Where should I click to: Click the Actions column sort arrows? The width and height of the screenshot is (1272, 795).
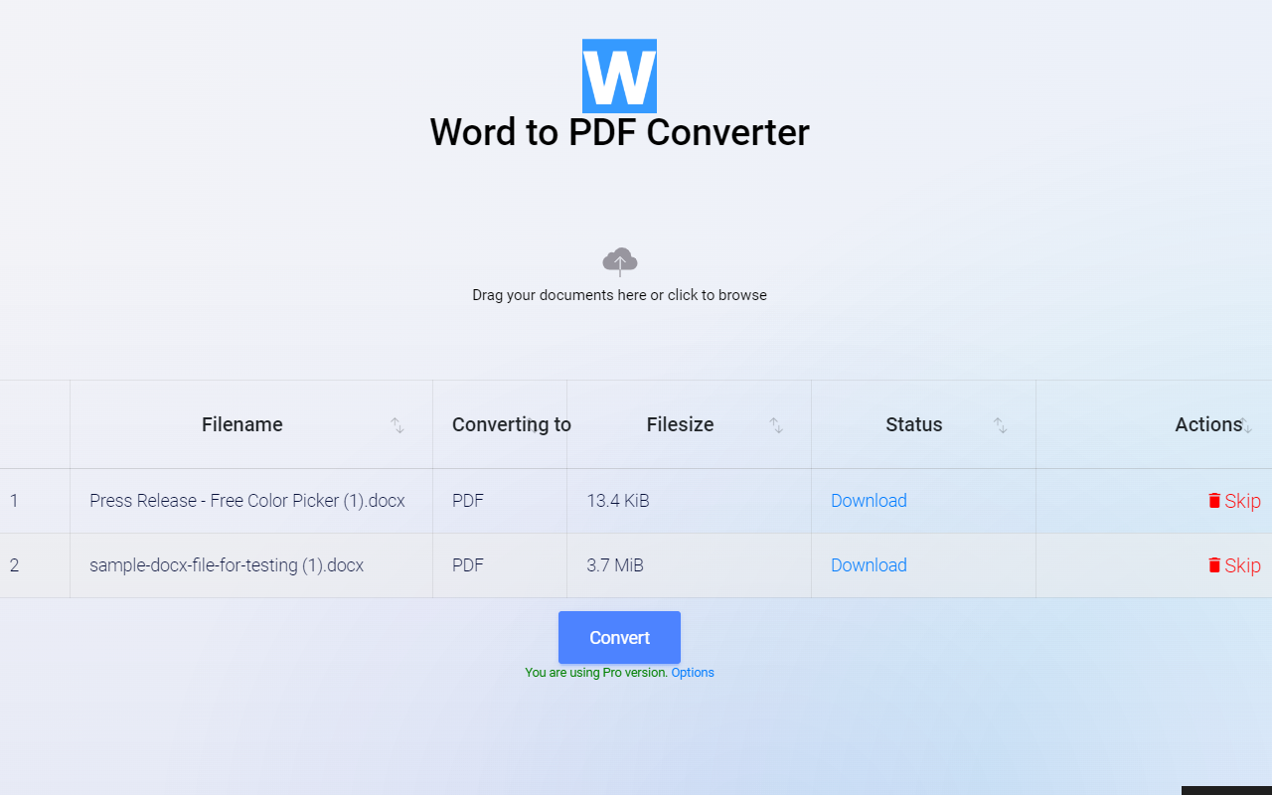point(1247,425)
